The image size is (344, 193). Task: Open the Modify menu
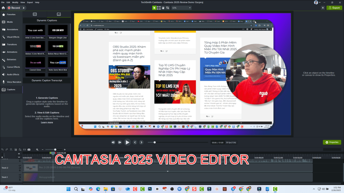pyautogui.click(x=15, y=2)
